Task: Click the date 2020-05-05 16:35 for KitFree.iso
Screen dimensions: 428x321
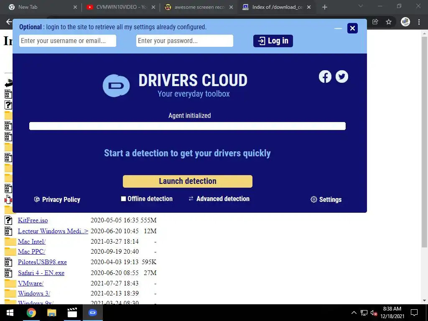Action: pos(115,220)
